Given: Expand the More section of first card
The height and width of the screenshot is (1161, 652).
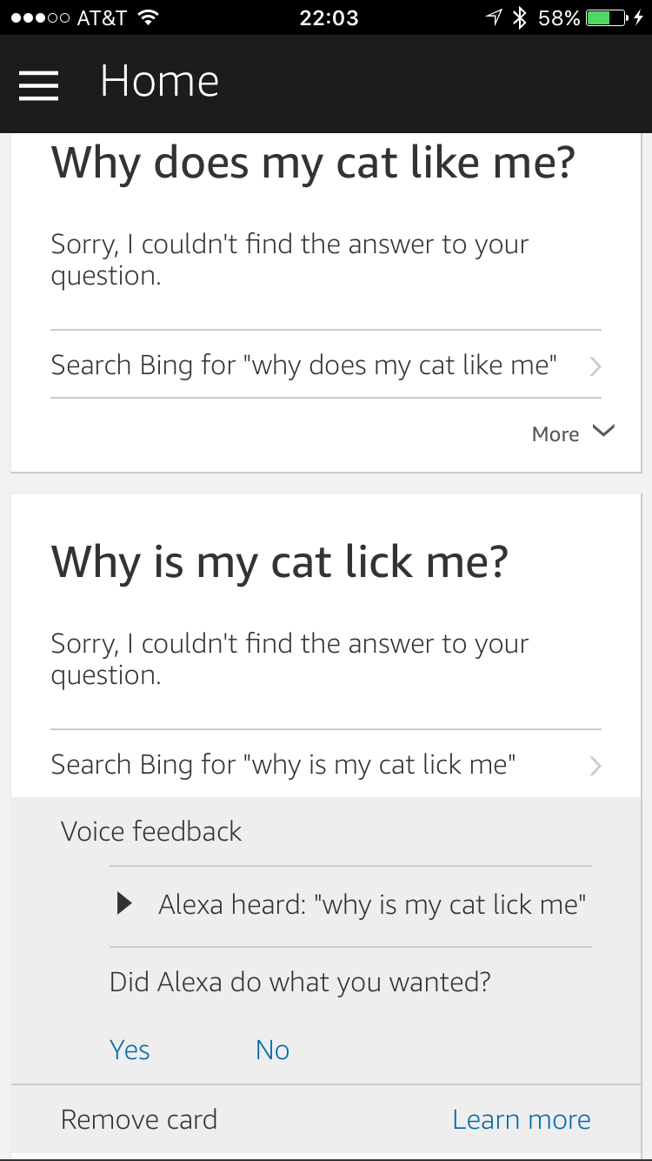Looking at the screenshot, I should point(572,433).
